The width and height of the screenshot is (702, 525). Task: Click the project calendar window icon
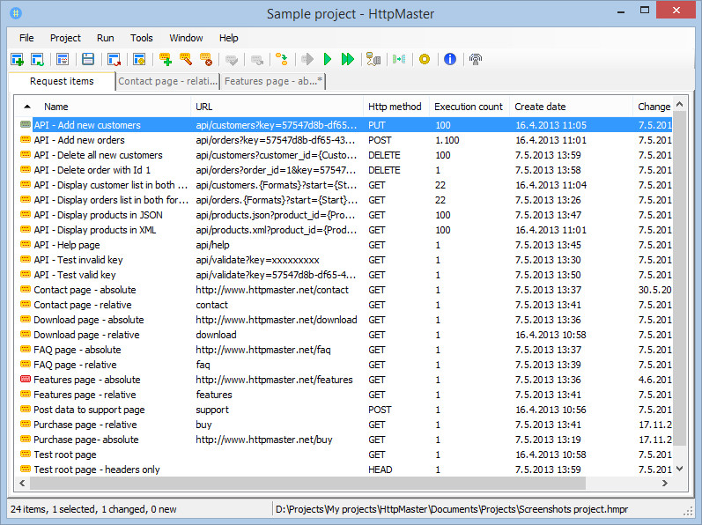click(x=63, y=59)
